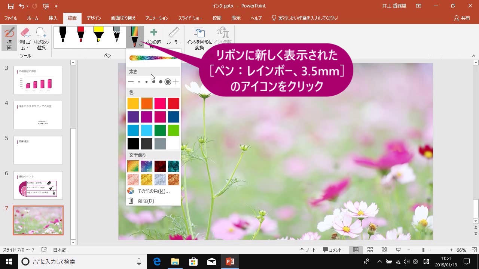The image size is (479, 269).
Task: Open More Colors (その他の色) dialog
Action: tap(153, 191)
